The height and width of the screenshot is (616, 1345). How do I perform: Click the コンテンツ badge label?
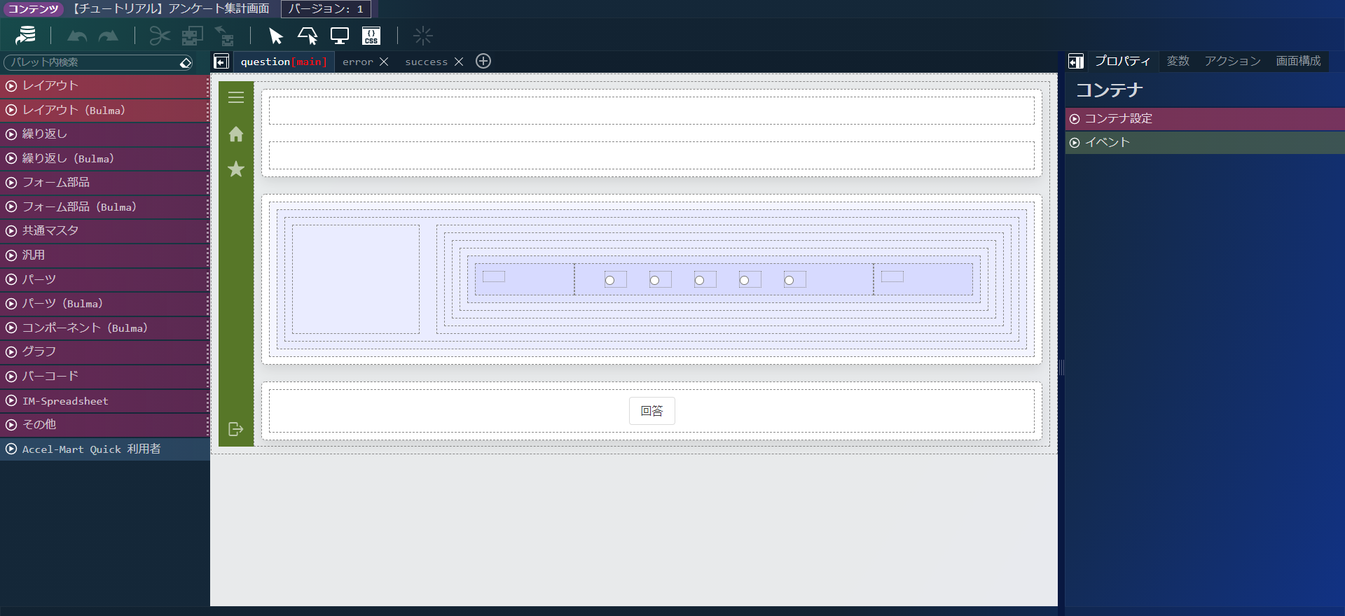point(33,9)
